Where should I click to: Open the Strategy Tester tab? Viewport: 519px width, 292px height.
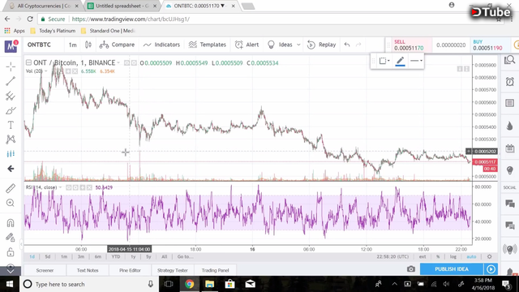[173, 270]
